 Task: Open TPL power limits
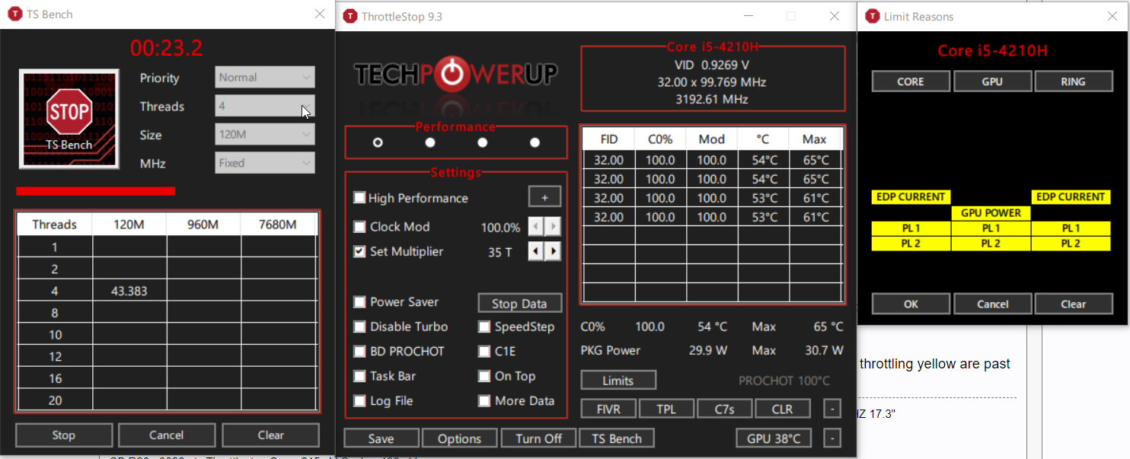click(x=666, y=409)
